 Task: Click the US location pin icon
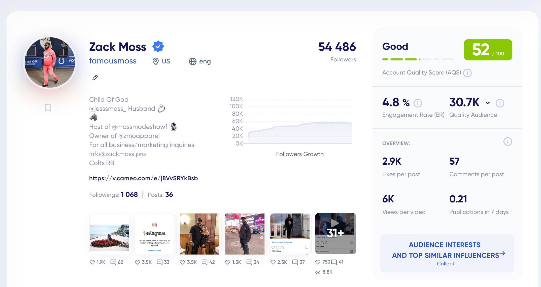pos(156,61)
